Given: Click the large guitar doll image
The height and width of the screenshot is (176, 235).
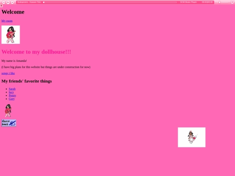Looking at the screenshot, I should click(x=10, y=35).
